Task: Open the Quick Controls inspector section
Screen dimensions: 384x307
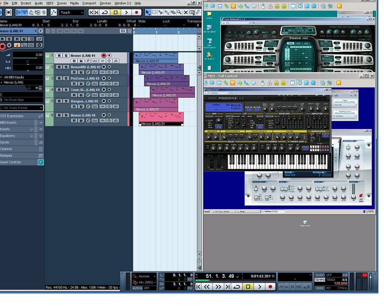Action: [x=22, y=162]
